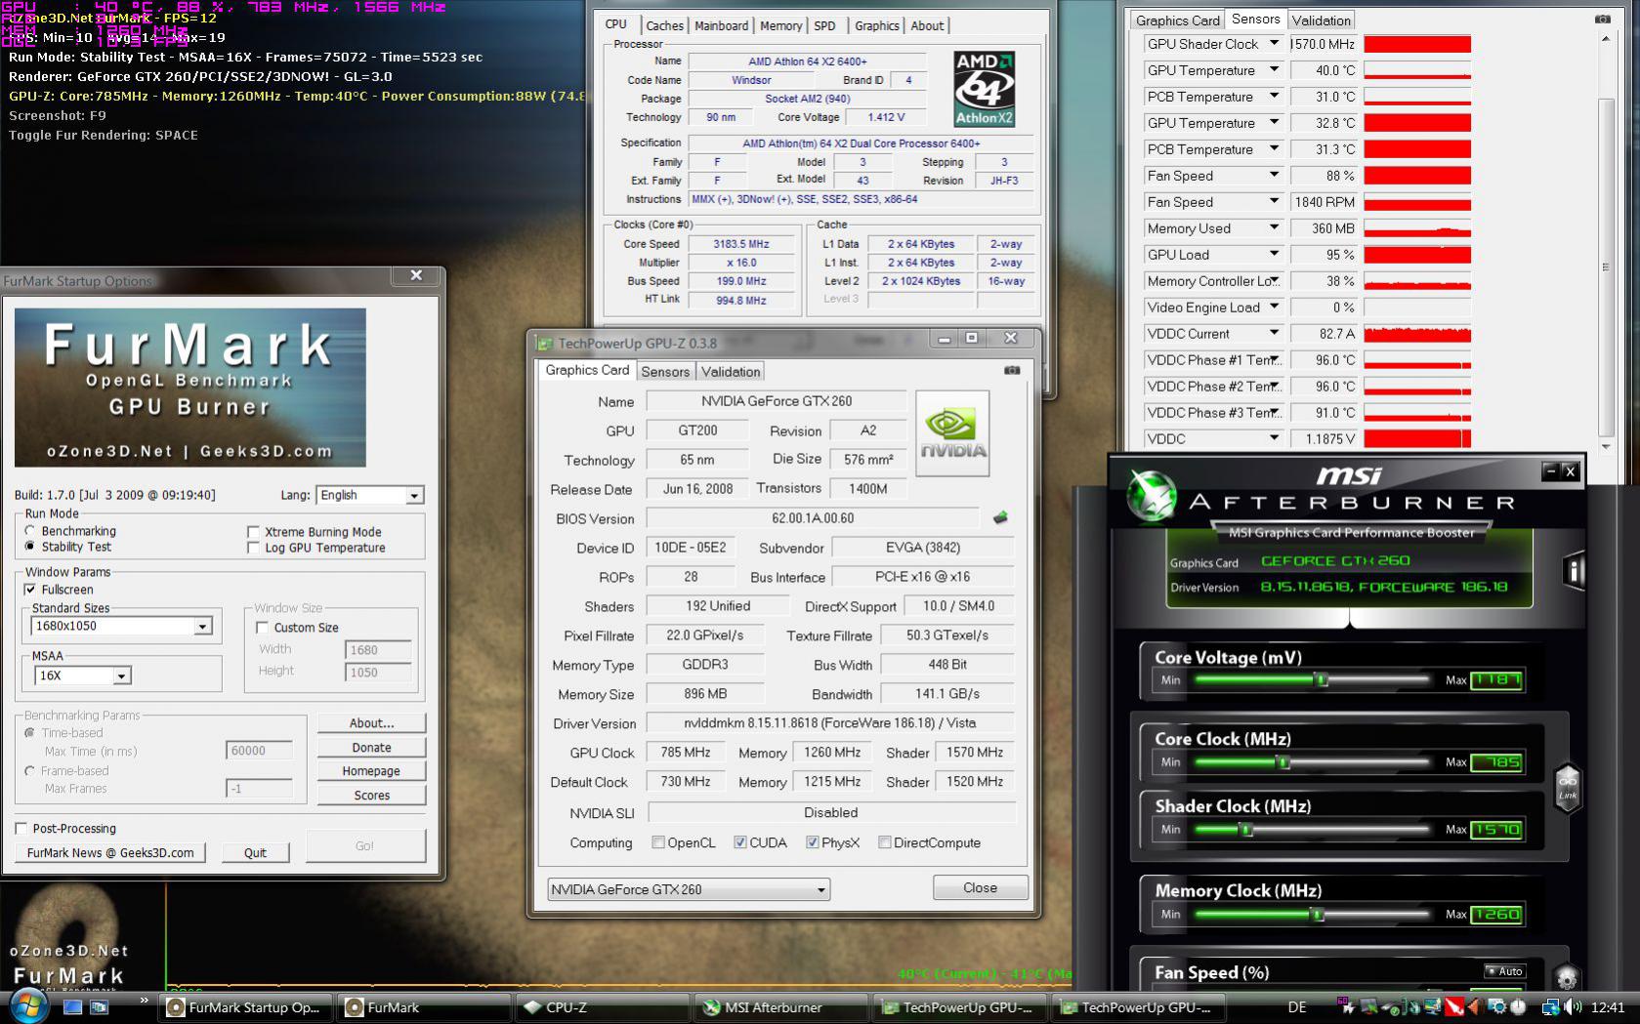Open the Sensors tab in GPU-Z 0.3.8 window
The image size is (1640, 1024).
tap(666, 372)
